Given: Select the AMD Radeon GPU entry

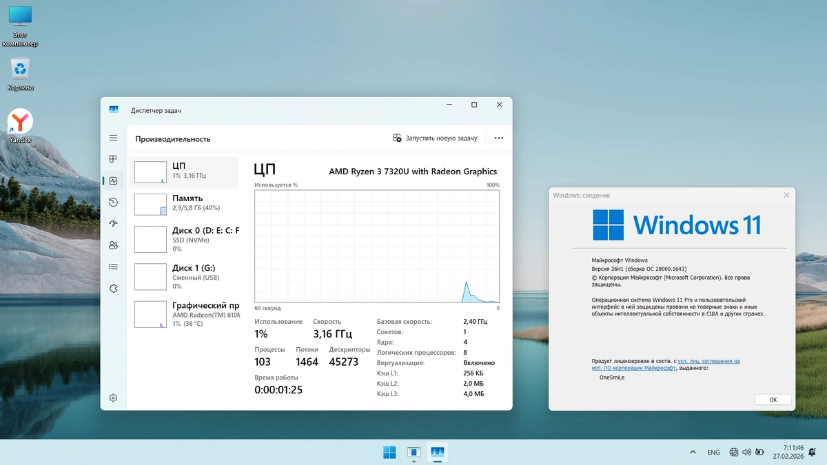Looking at the screenshot, I should pyautogui.click(x=184, y=314).
